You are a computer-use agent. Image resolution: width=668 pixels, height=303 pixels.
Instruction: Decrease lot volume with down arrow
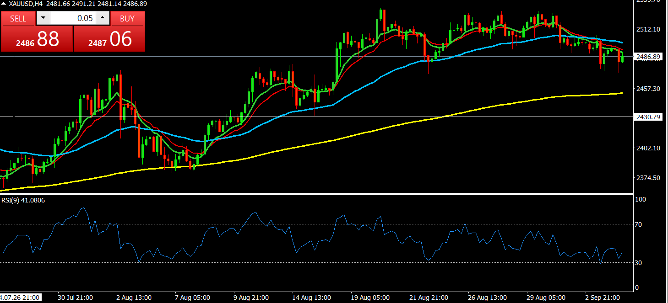(43, 18)
